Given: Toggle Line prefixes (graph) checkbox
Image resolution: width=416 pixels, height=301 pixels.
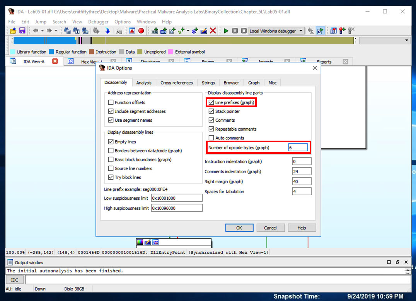Looking at the screenshot, I should 211,102.
